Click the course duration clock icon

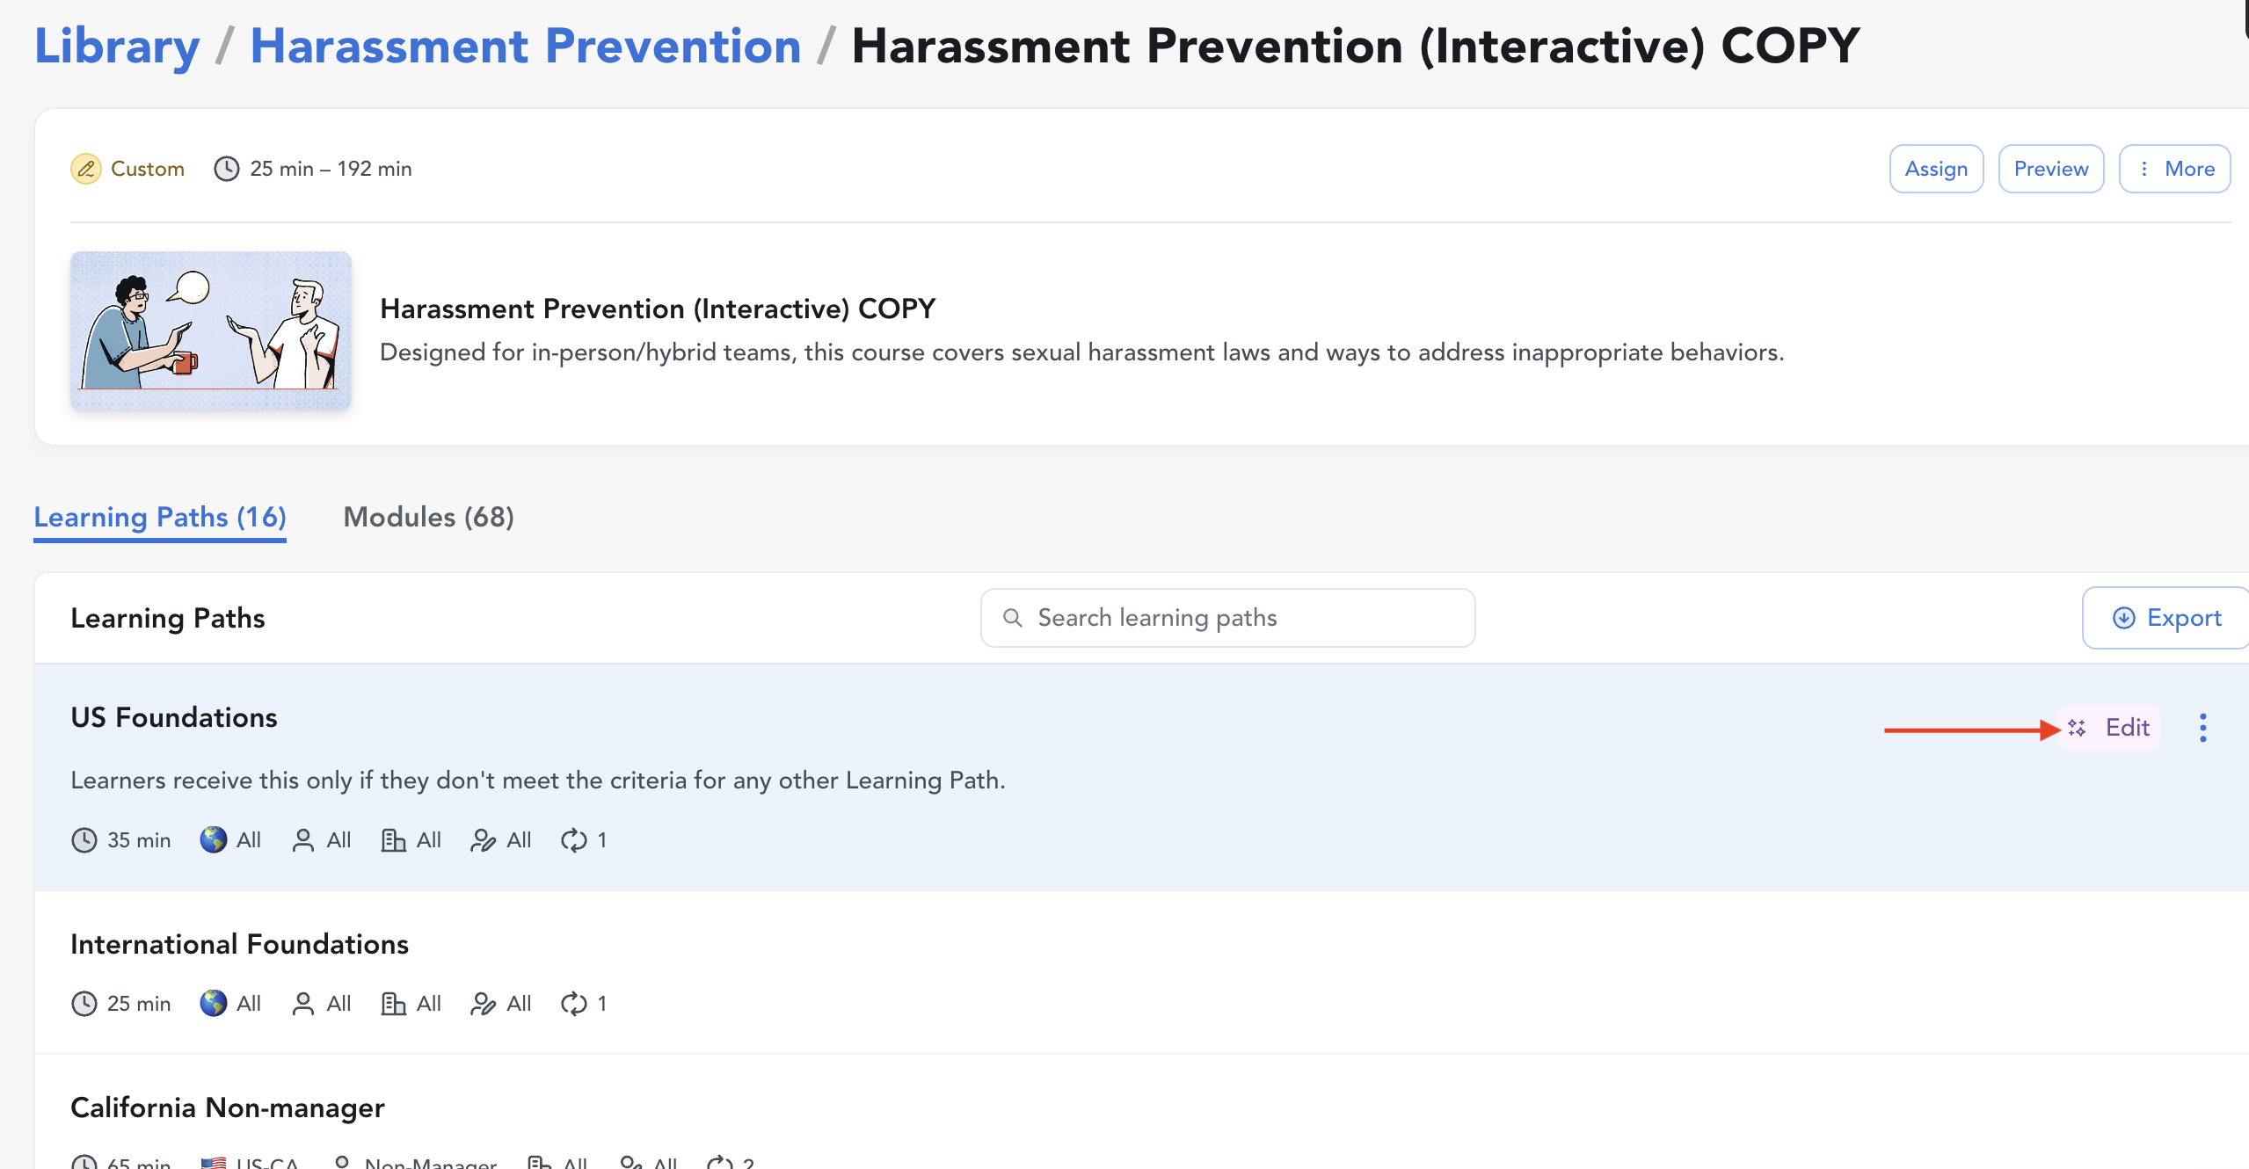click(x=226, y=169)
